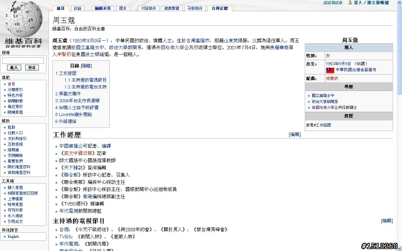Click the link left of the login link
Viewport: 402px width, 251px height.
[333, 3]
